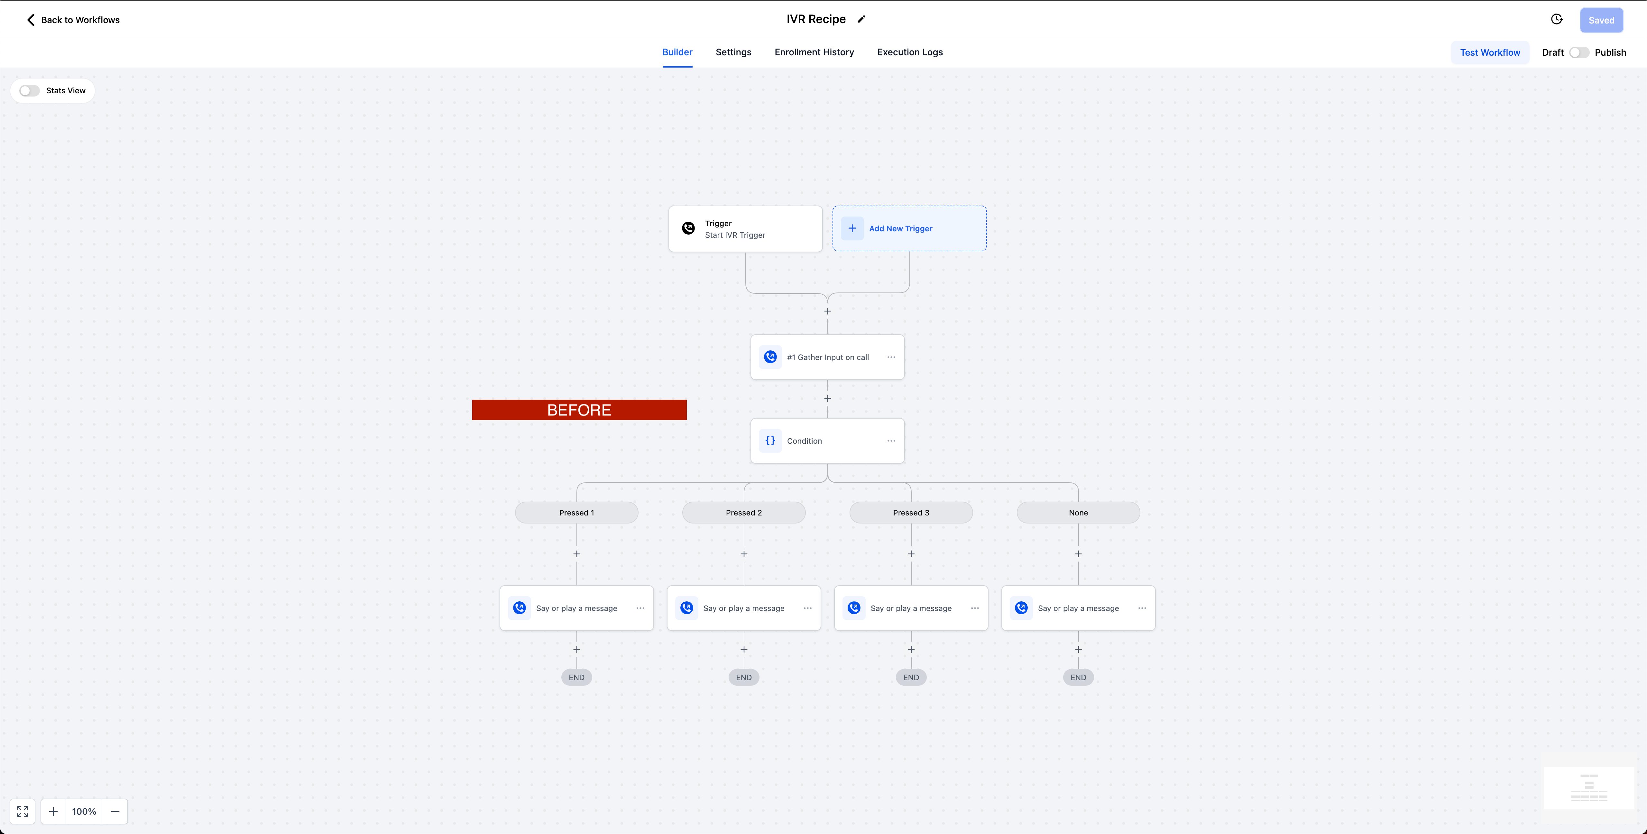Image resolution: width=1647 pixels, height=834 pixels.
Task: Open version history clock icon
Action: tap(1557, 19)
